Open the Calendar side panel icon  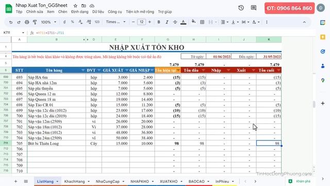323,23
